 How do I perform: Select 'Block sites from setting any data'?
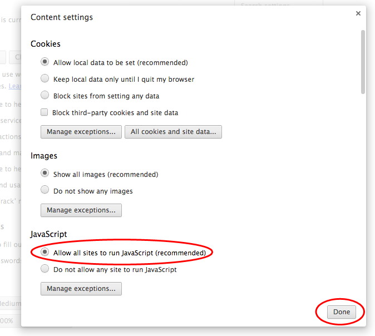click(x=45, y=96)
